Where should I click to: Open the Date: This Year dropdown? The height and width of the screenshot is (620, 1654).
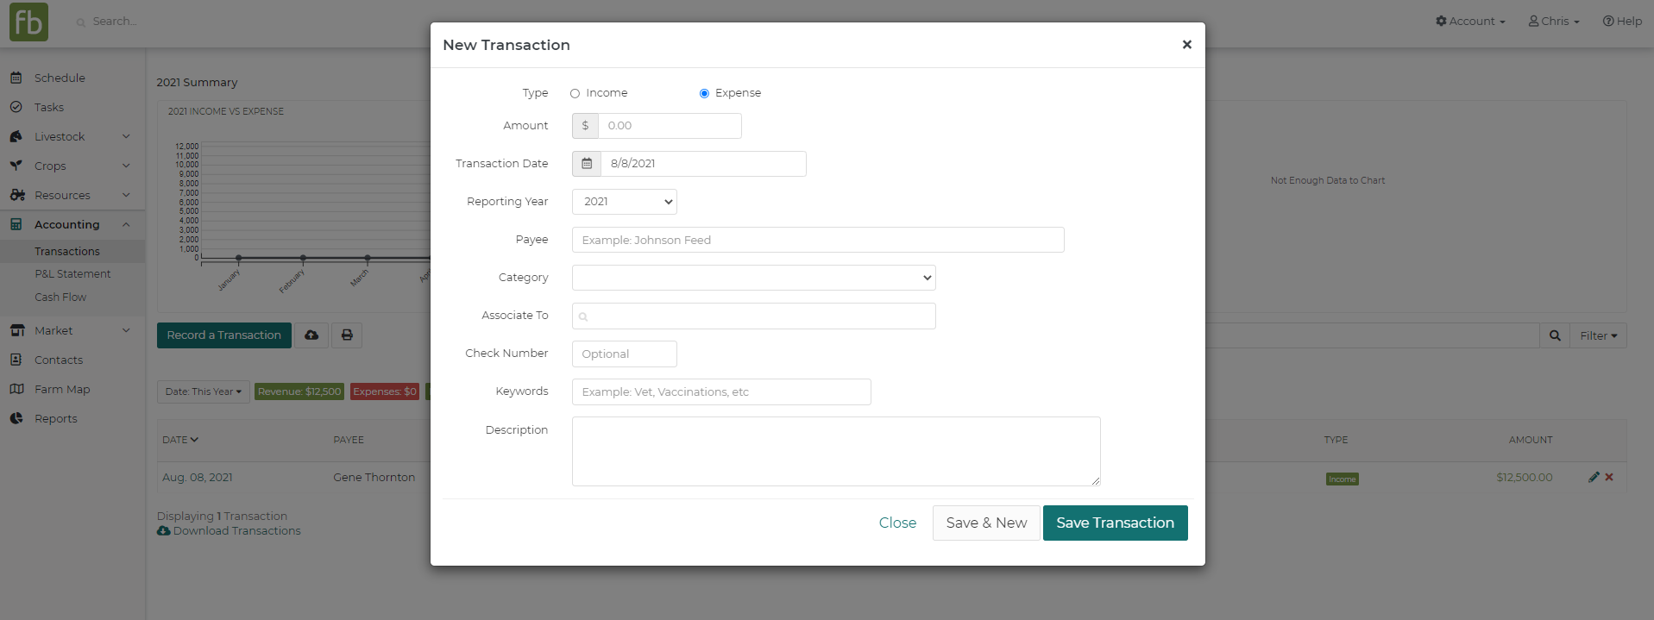204,391
